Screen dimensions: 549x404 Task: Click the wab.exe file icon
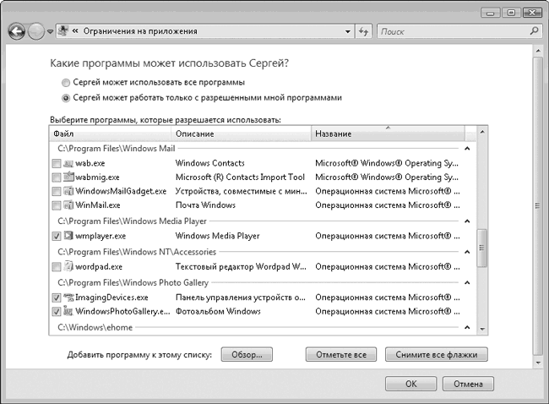(x=68, y=163)
